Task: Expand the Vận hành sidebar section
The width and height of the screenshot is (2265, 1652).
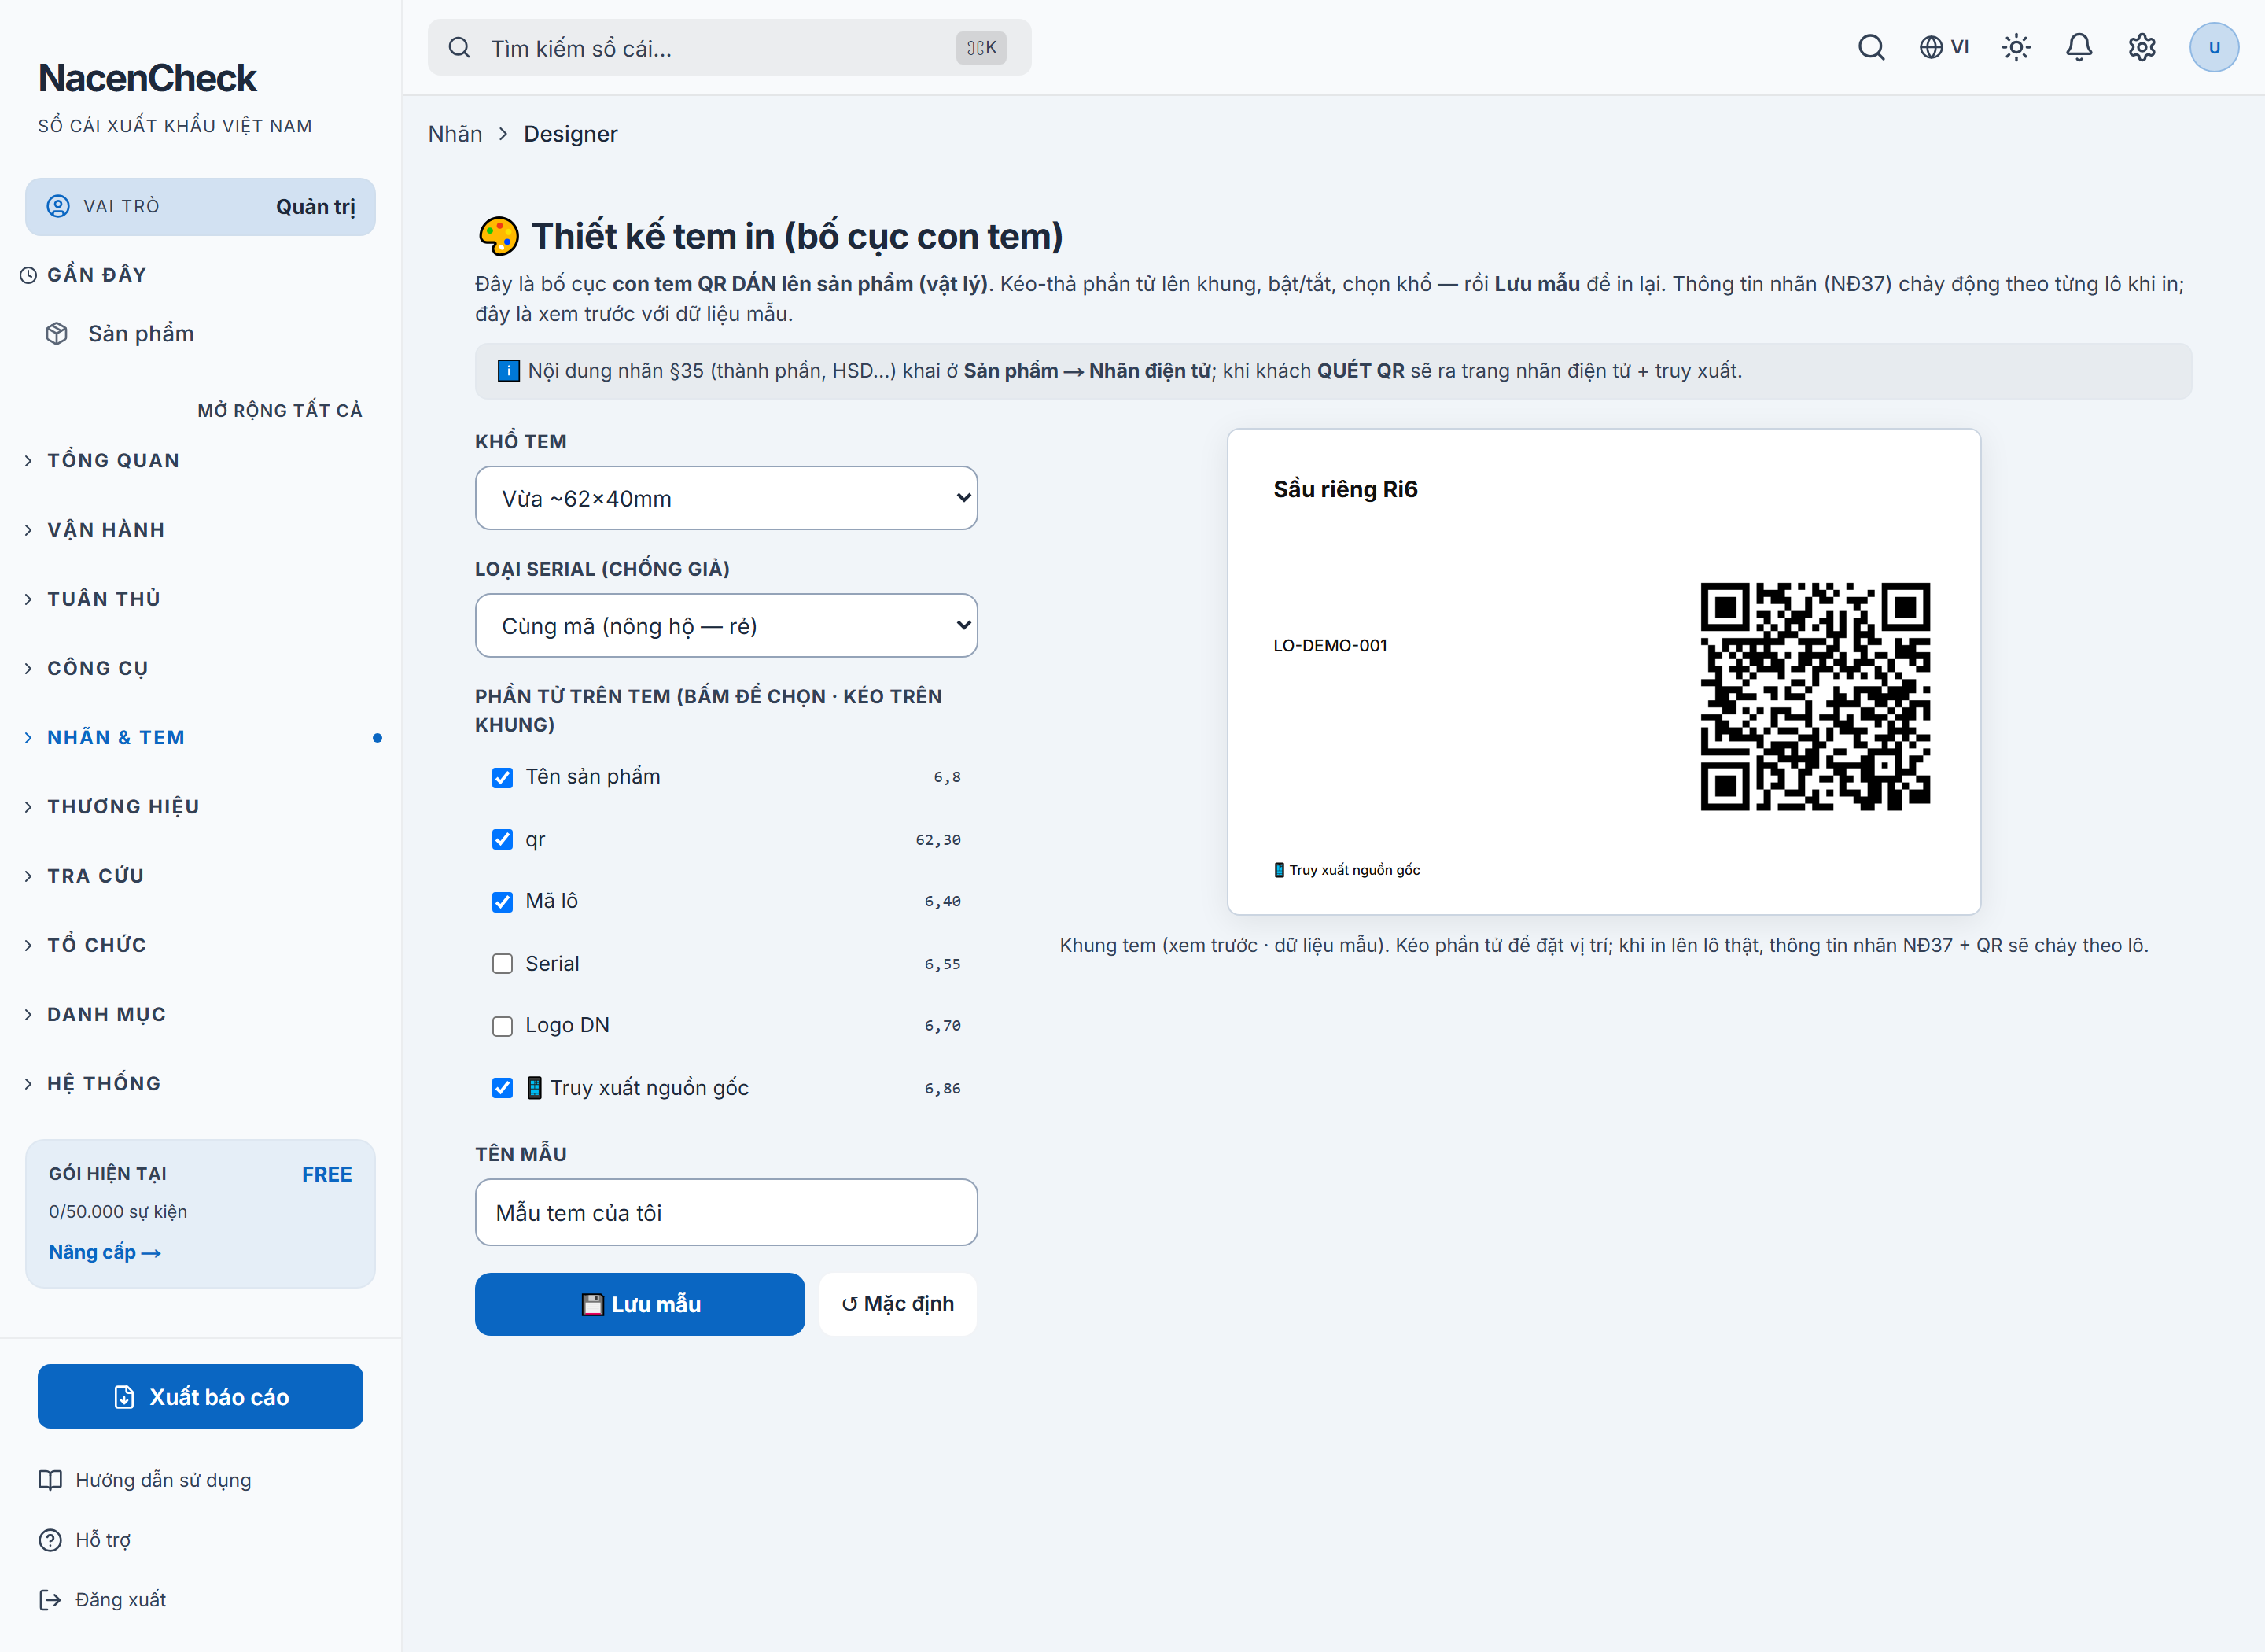Action: tap(200, 530)
